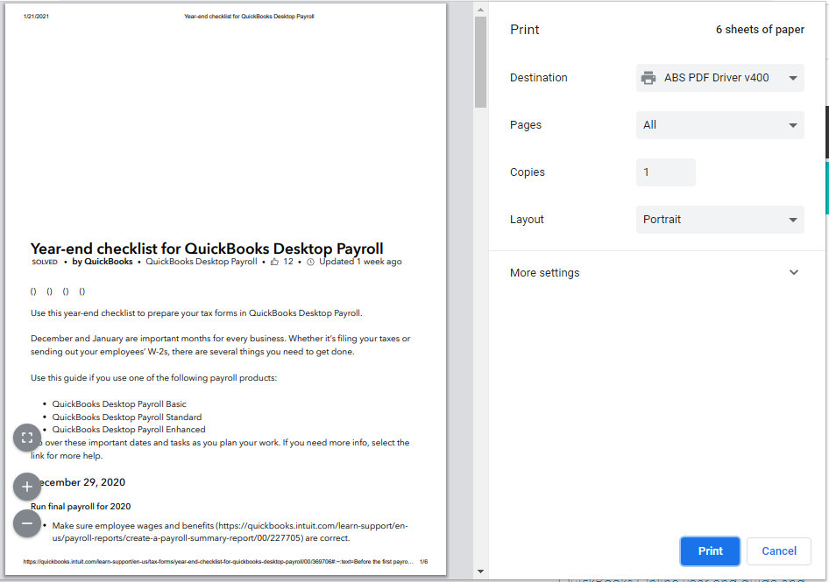The height and width of the screenshot is (582, 829).
Task: Zoom out the print preview
Action: (x=27, y=523)
